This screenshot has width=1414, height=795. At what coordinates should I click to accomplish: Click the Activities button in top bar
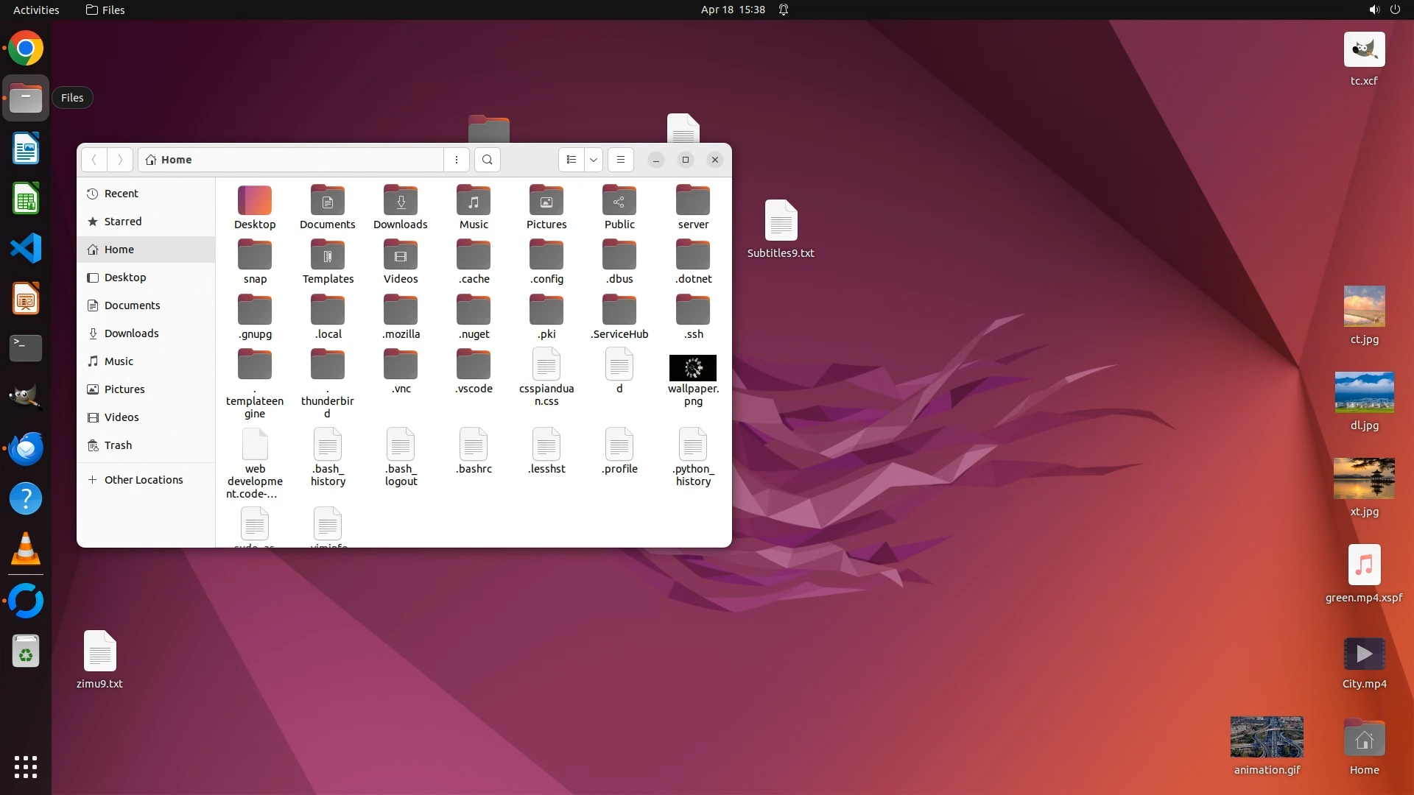(36, 10)
